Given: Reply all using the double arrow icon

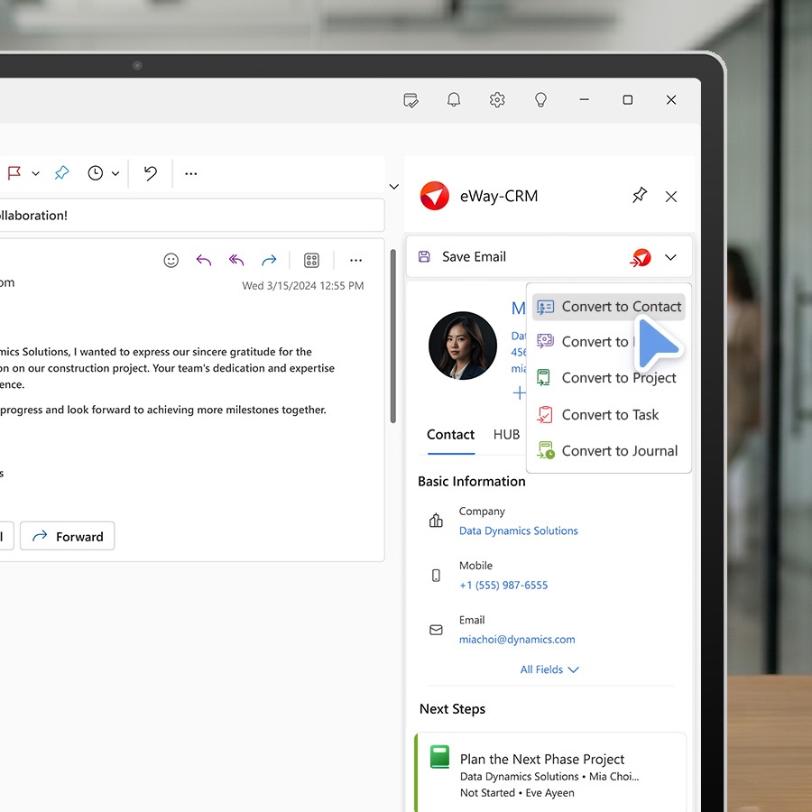Looking at the screenshot, I should coord(236,260).
